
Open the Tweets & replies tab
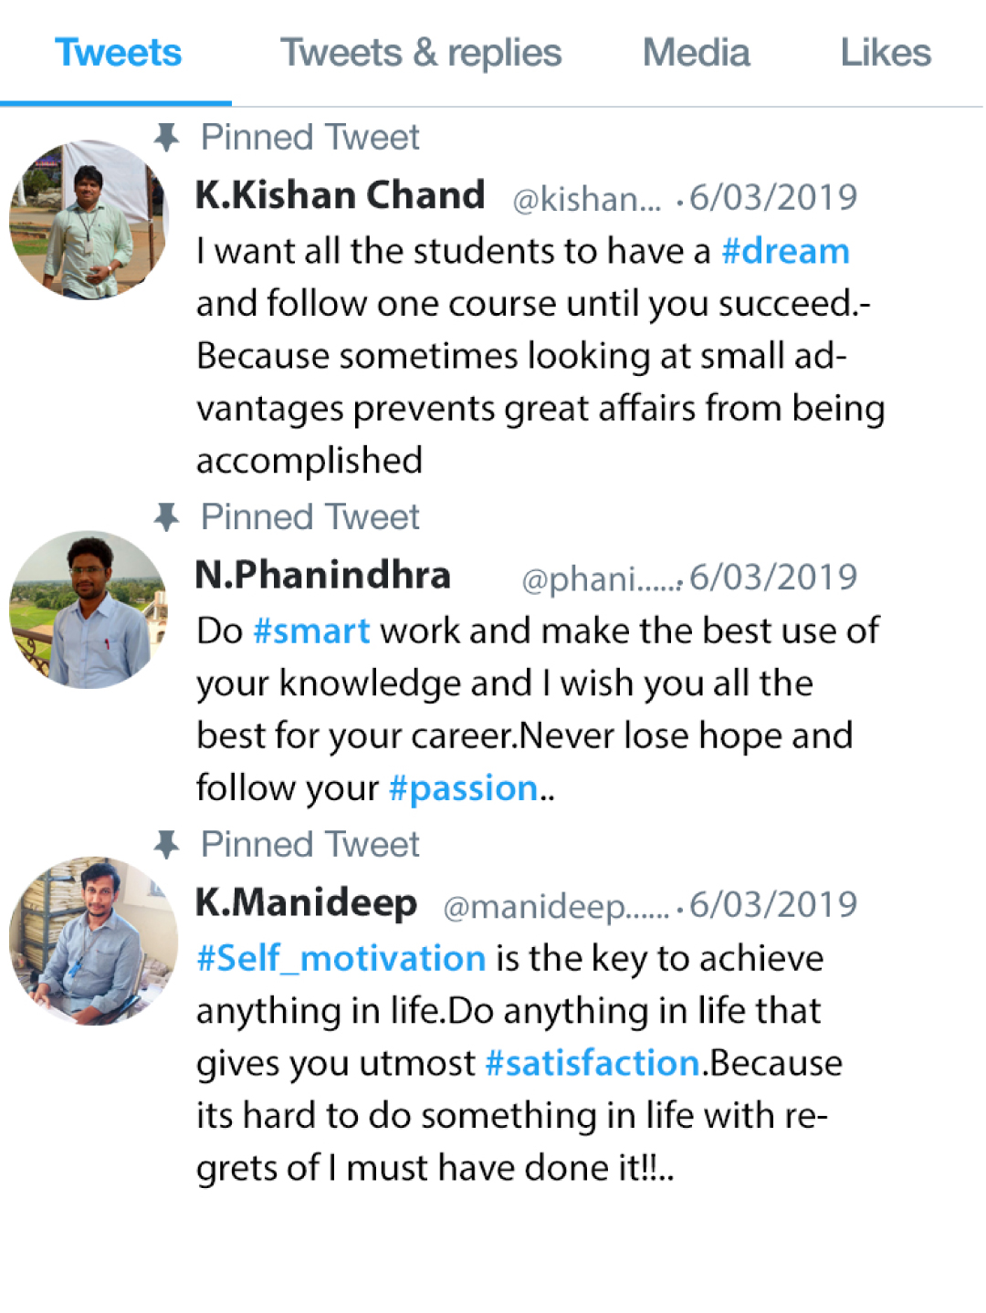click(421, 53)
